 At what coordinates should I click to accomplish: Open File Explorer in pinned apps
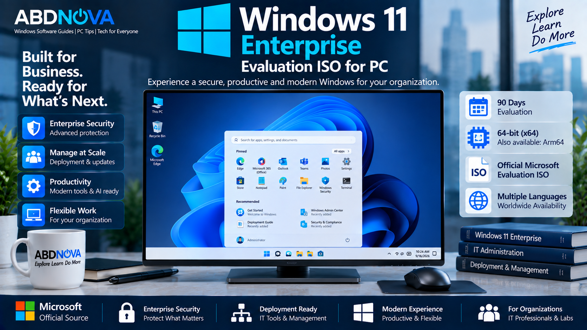click(304, 183)
